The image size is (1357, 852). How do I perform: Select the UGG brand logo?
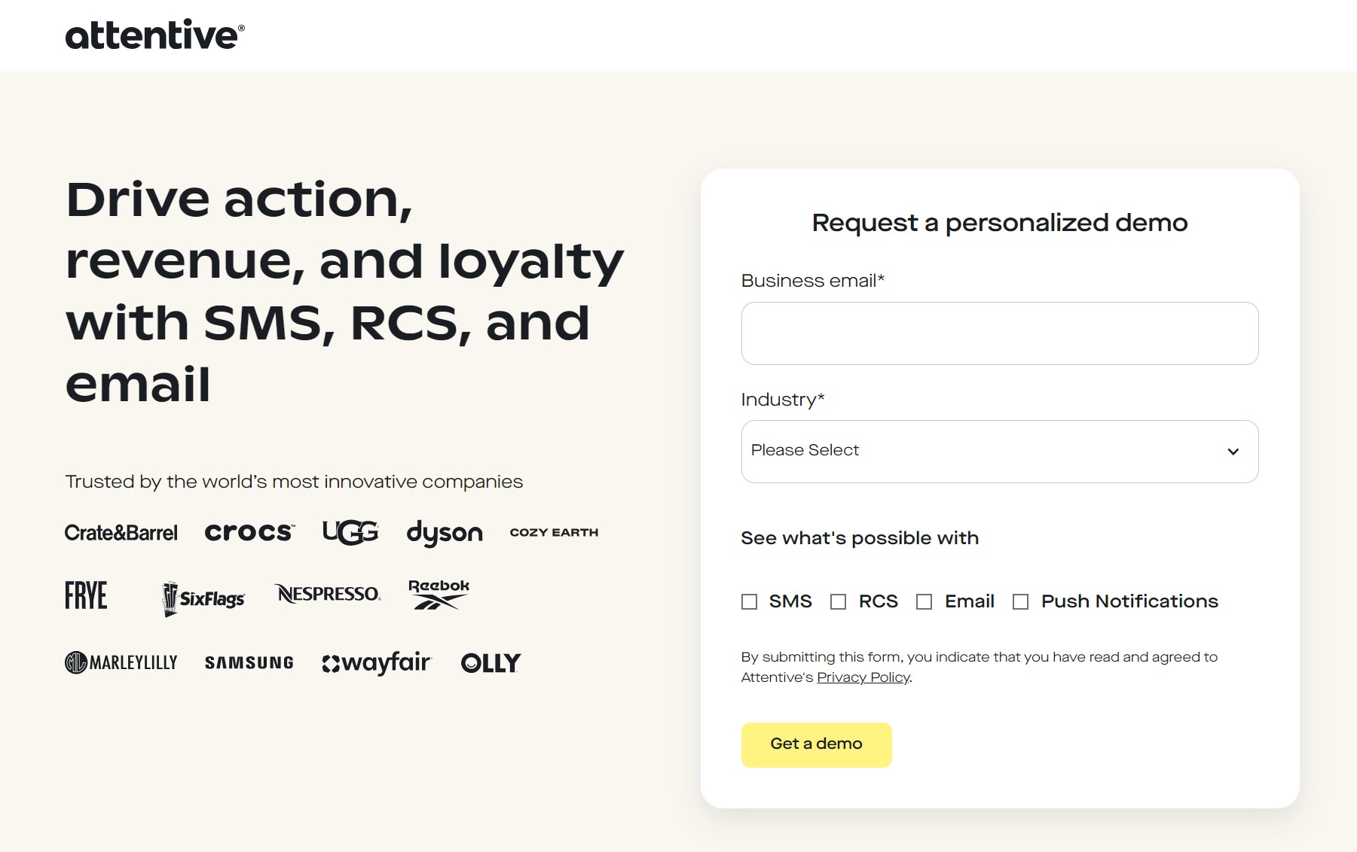tap(350, 531)
